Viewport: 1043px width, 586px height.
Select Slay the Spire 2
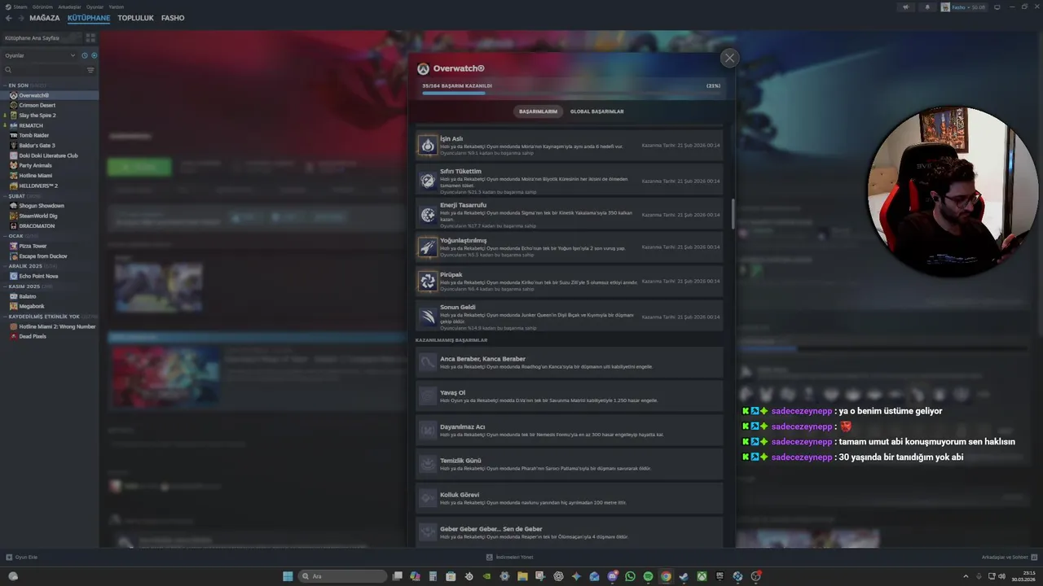click(51, 116)
